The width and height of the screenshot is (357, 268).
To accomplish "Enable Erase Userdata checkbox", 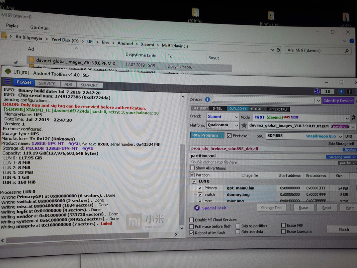I will coord(283,231).
